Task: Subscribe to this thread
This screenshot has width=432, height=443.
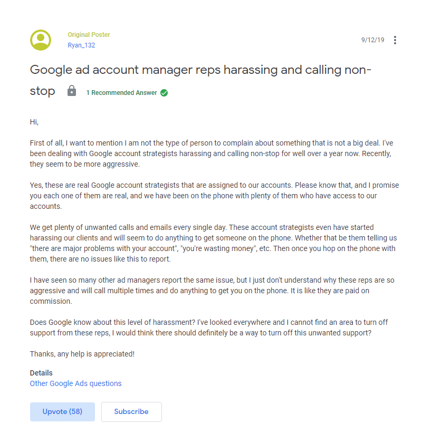Action: tap(131, 412)
